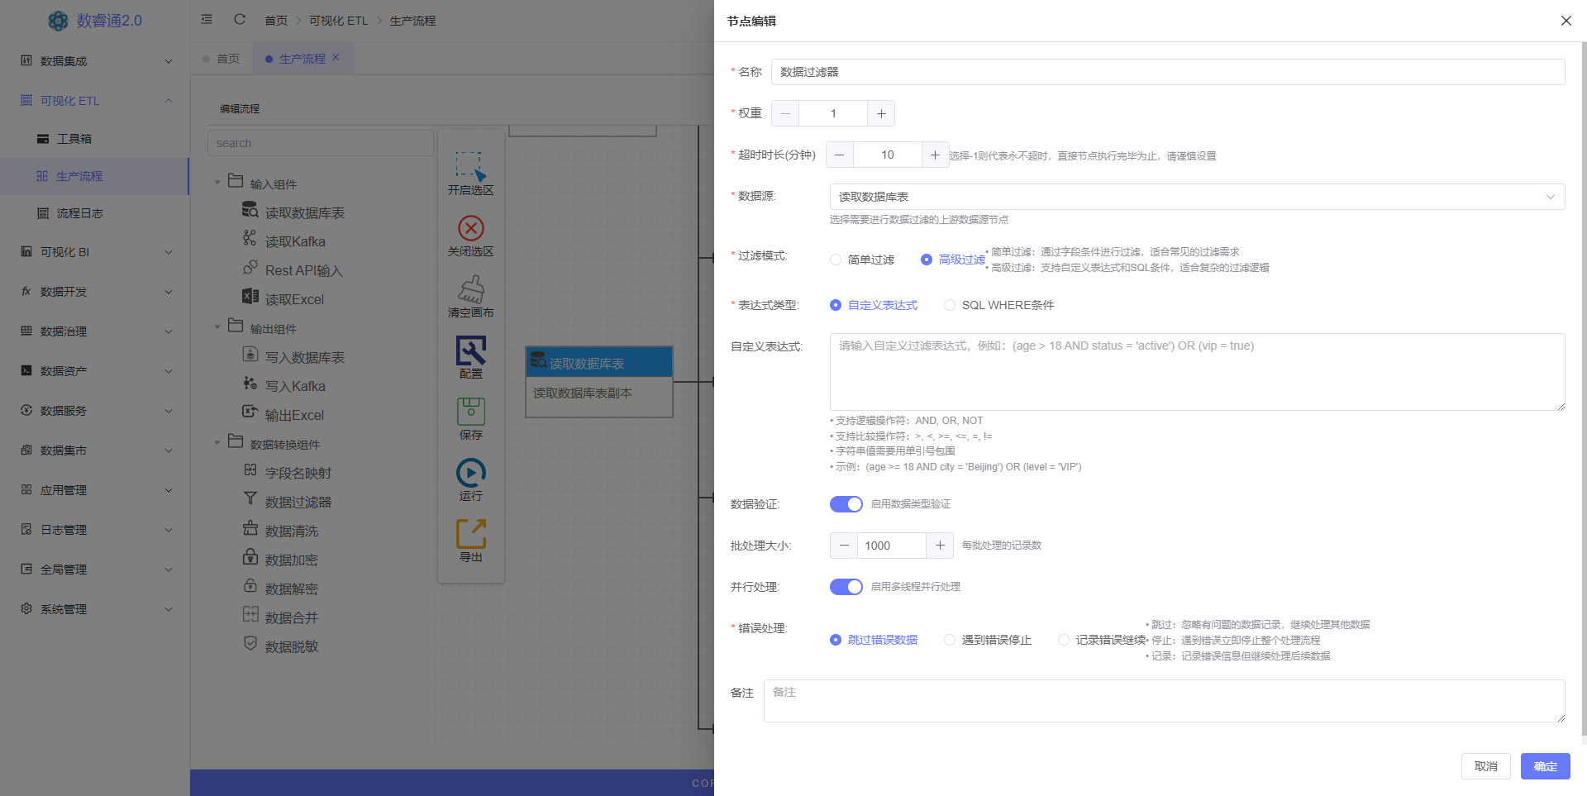The height and width of the screenshot is (796, 1587).
Task: Click the 开启选区 selection tool icon
Action: pyautogui.click(x=470, y=165)
